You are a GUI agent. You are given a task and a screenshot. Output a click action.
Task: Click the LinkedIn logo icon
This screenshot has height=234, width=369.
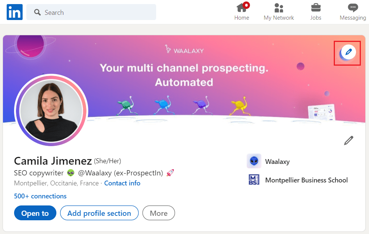point(14,12)
